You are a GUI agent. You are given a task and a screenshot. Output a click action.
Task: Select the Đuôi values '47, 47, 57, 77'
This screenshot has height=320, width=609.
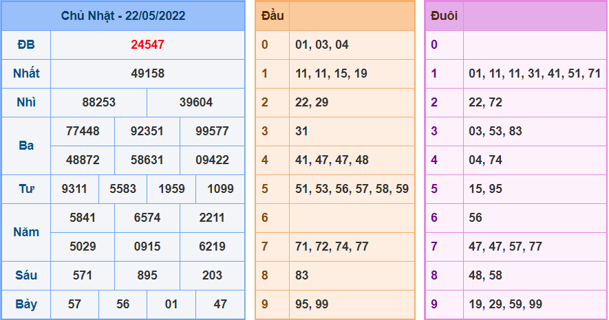505,247
